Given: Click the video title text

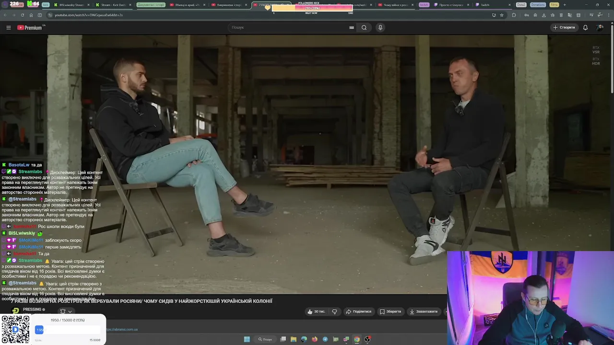Looking at the screenshot, I should pyautogui.click(x=142, y=301).
